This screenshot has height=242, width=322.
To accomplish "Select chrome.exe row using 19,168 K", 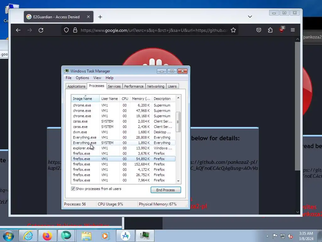I will click(x=123, y=116).
